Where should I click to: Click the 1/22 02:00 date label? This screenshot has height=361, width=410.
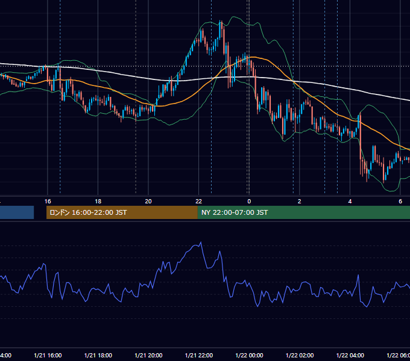pyautogui.click(x=300, y=355)
